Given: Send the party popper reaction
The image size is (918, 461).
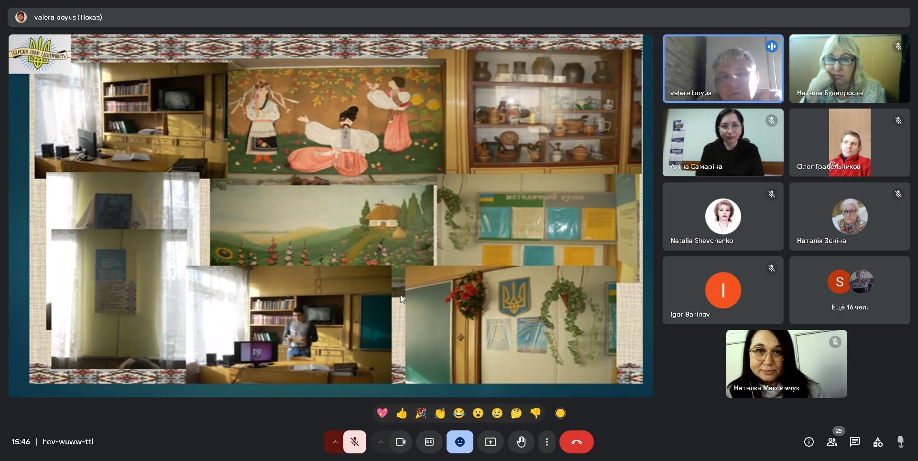Looking at the screenshot, I should (421, 413).
